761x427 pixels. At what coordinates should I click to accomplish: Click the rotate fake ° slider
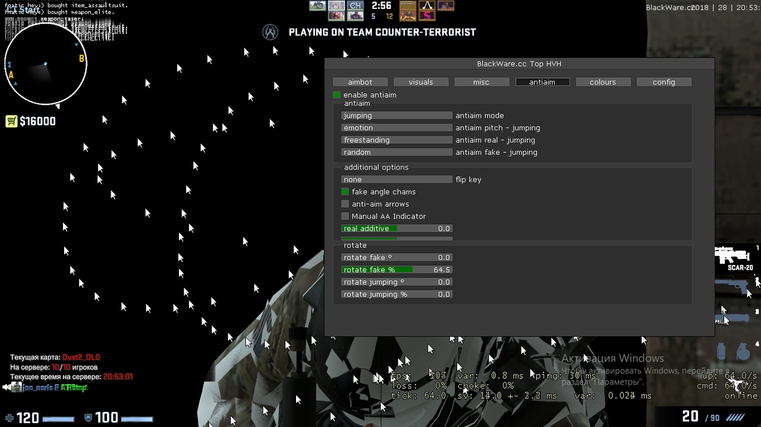tap(397, 258)
